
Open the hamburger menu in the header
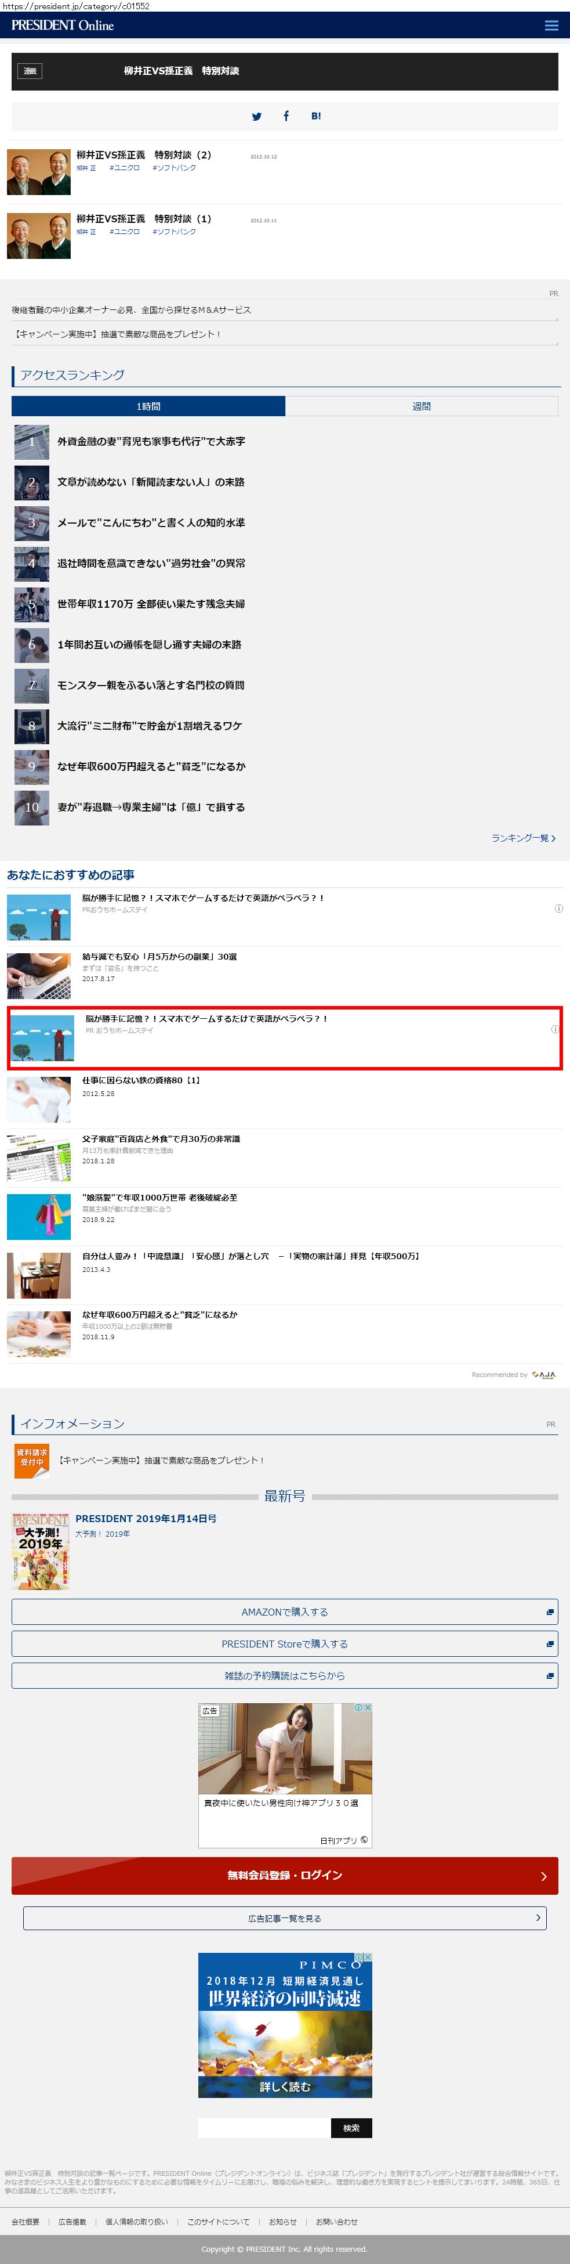point(551,26)
